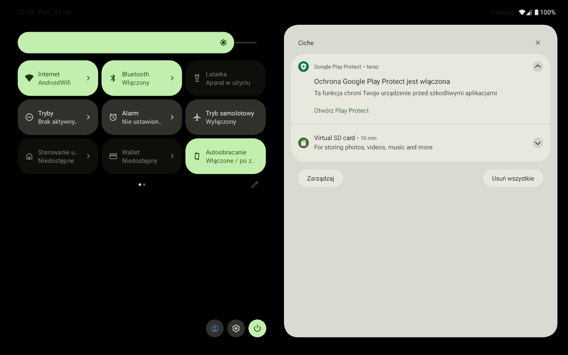Toggle the Latarka flashlight tile
This screenshot has width=568, height=355.
[x=226, y=78]
